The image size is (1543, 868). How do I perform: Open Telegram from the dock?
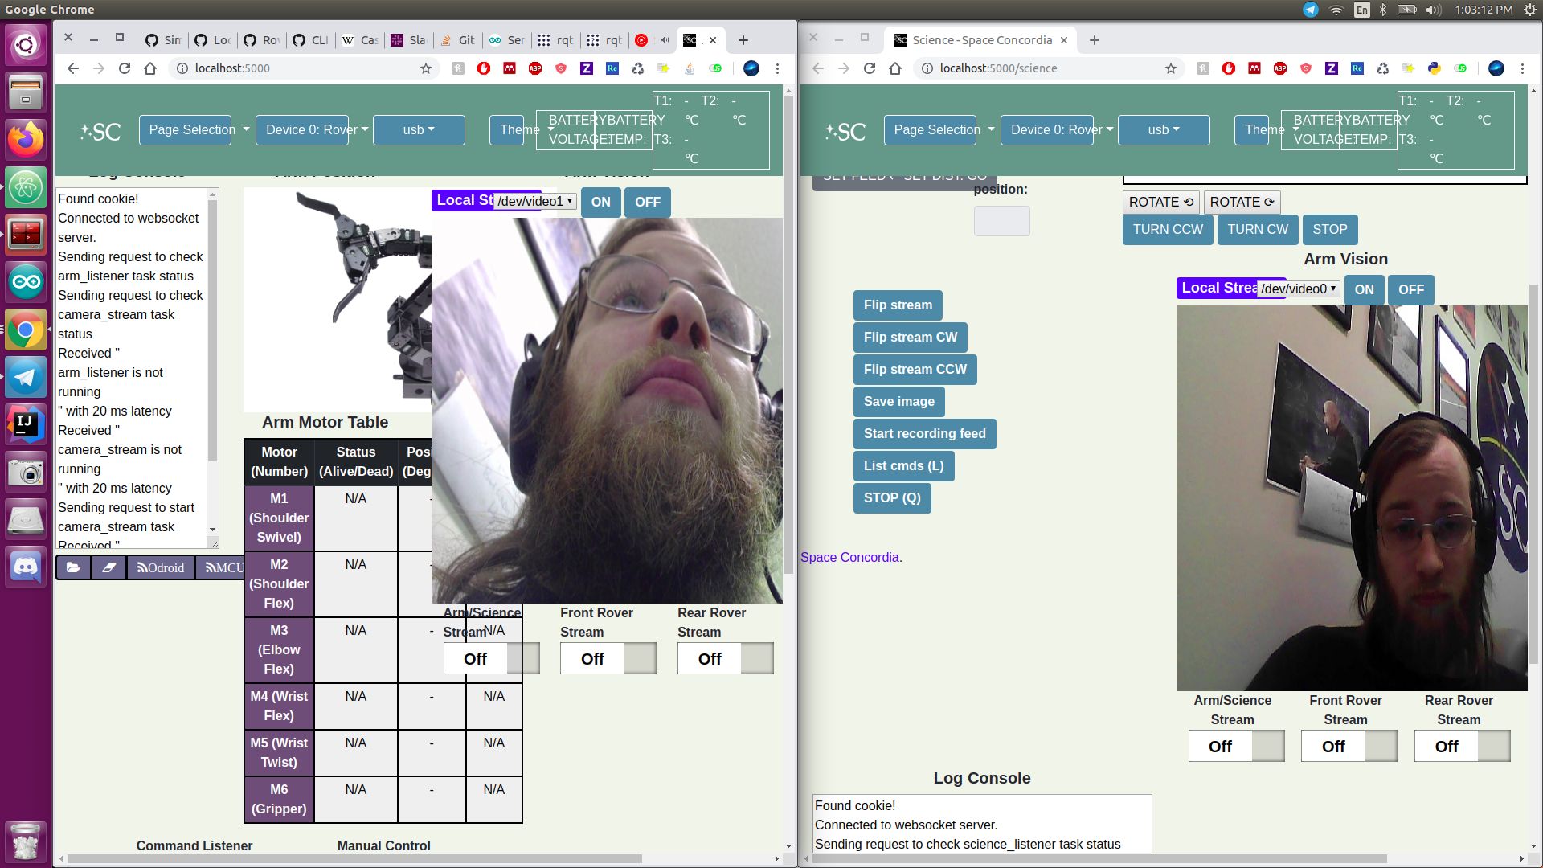pyautogui.click(x=26, y=378)
